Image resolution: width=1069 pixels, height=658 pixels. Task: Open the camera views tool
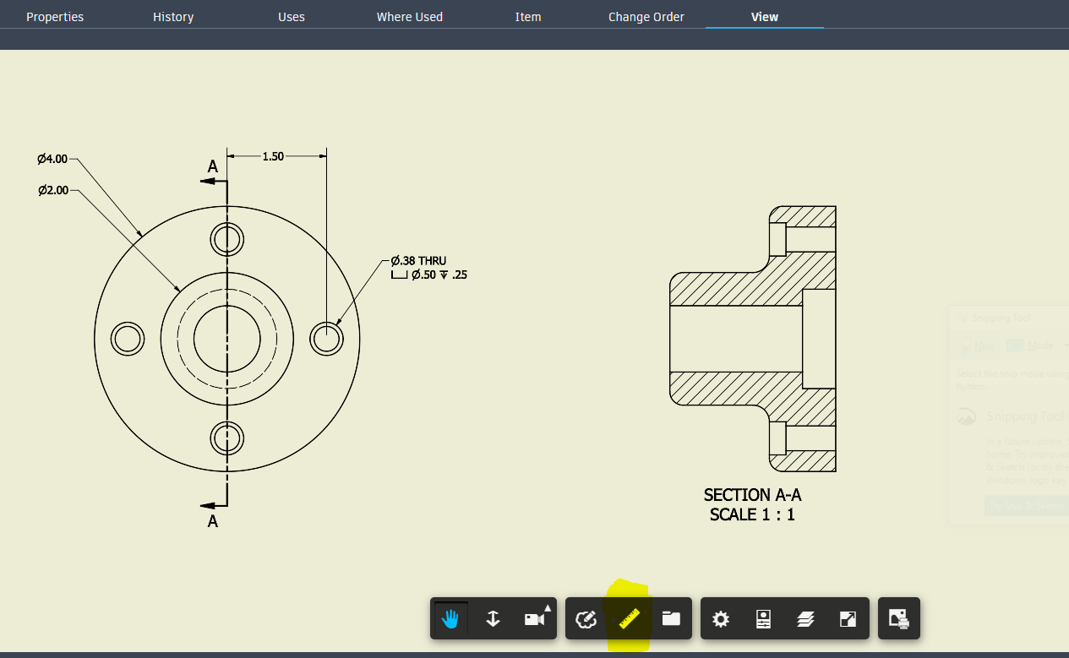click(x=535, y=619)
